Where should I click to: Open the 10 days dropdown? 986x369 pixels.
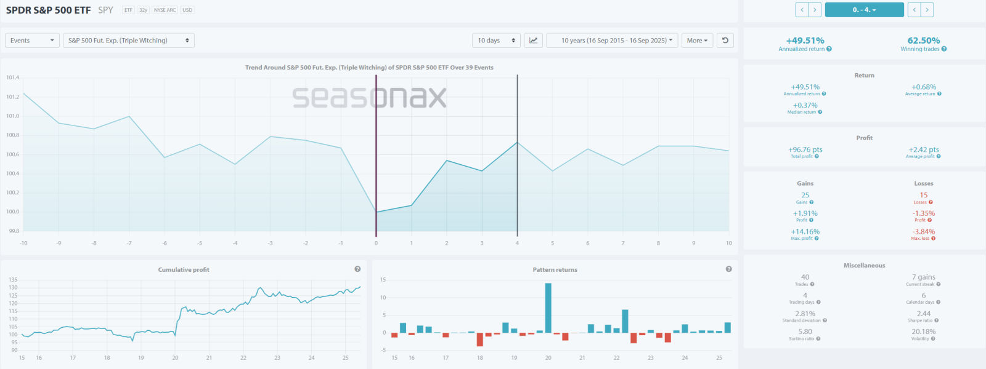pos(496,41)
